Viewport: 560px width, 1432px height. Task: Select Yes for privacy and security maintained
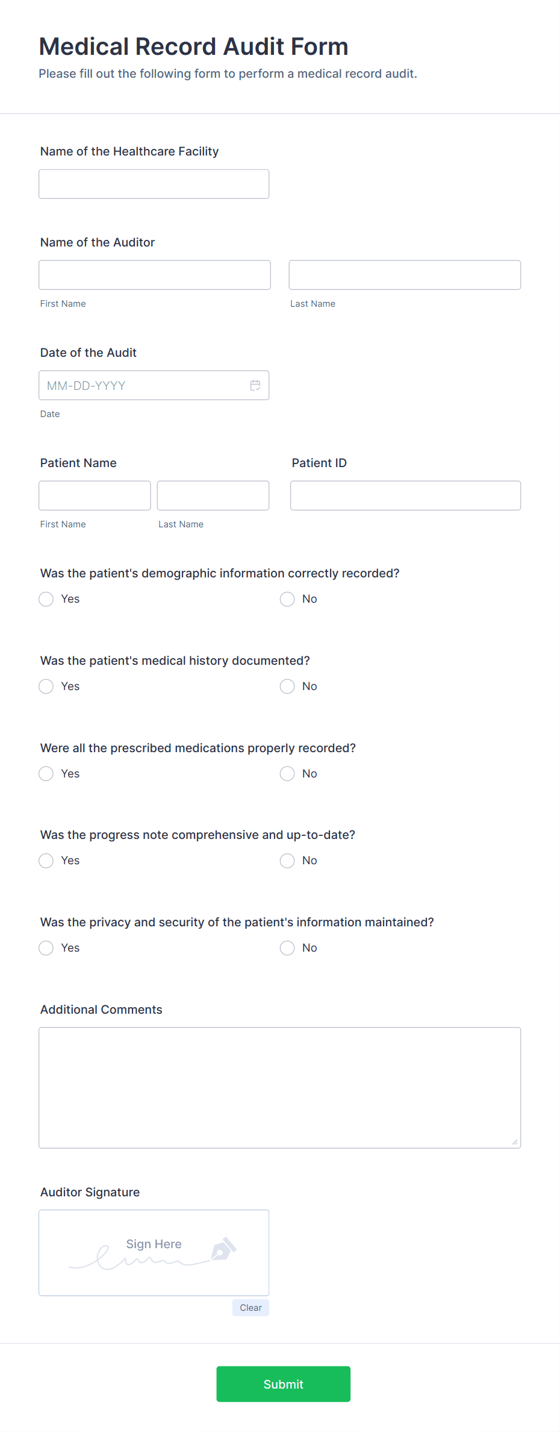tap(46, 947)
